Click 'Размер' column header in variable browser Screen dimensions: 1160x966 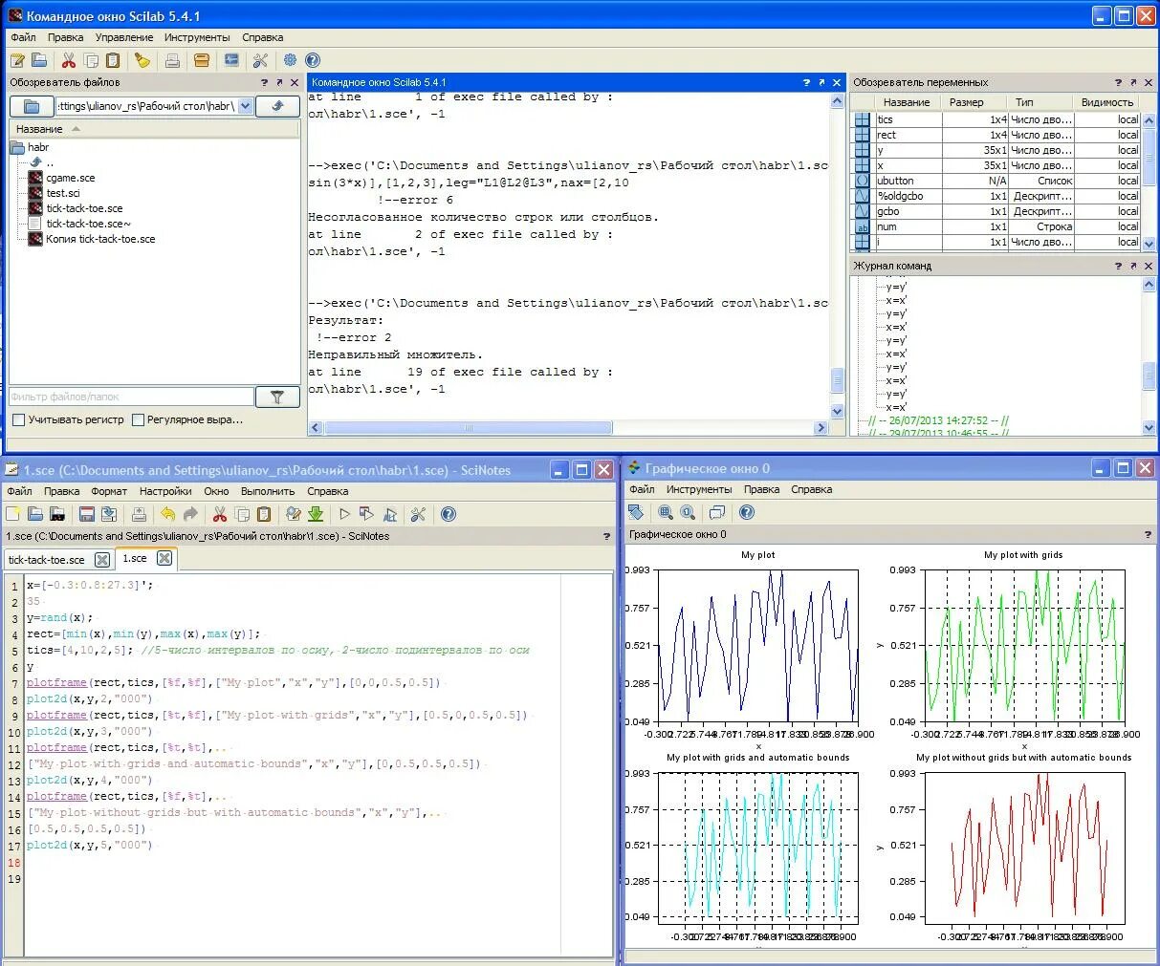click(x=966, y=102)
